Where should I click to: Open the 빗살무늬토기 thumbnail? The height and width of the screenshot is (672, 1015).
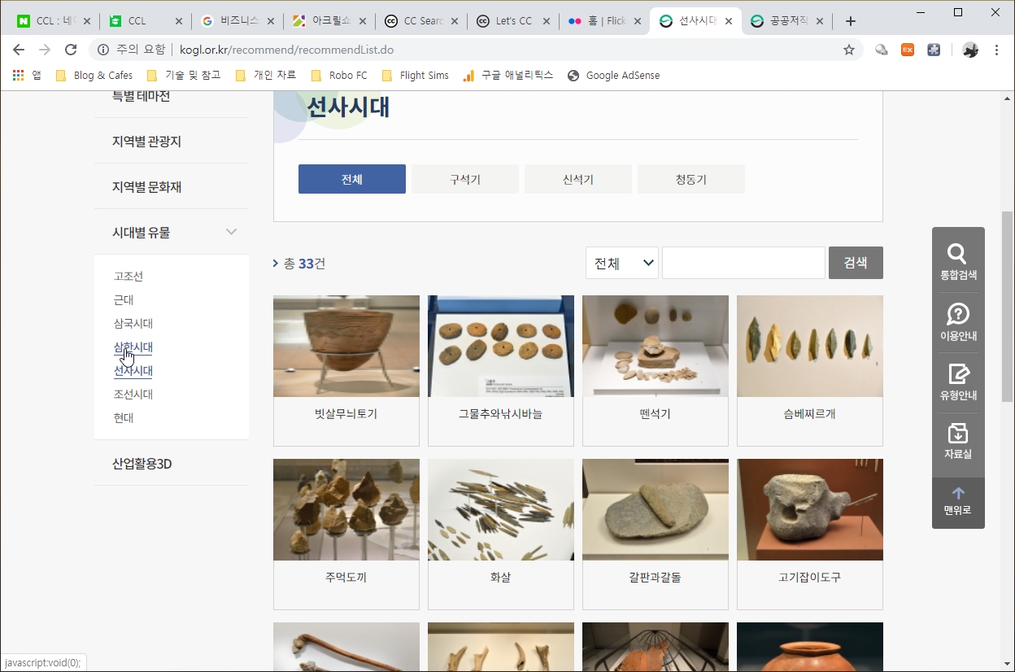(x=346, y=346)
